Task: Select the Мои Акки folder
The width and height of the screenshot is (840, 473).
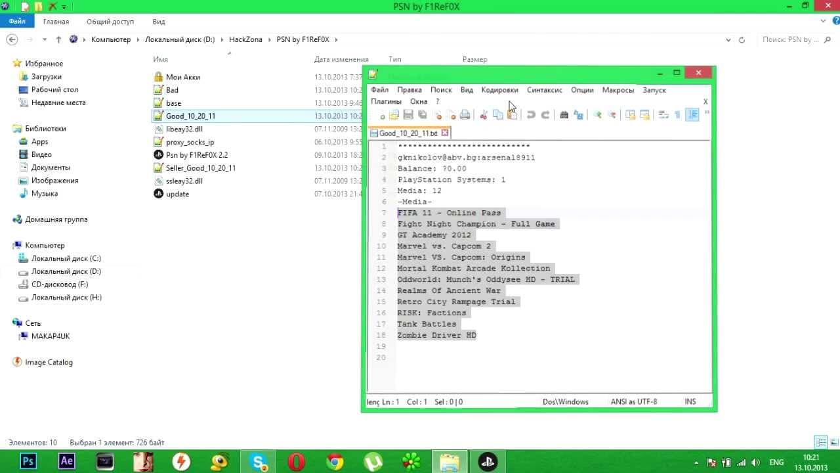Action: (x=177, y=77)
